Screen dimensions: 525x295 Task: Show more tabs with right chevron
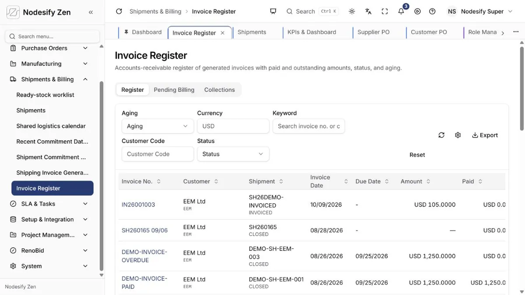[503, 33]
